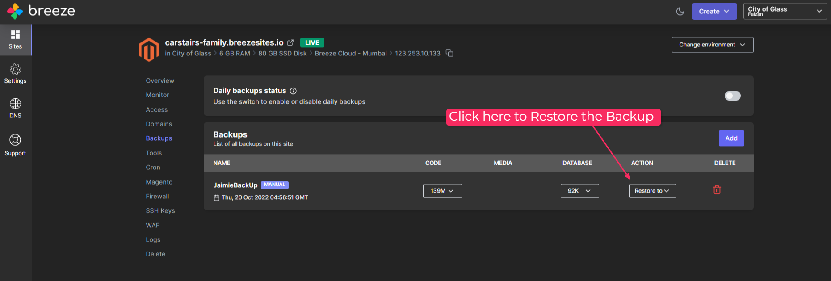
Task: Open Magento menu item
Action: 159,182
